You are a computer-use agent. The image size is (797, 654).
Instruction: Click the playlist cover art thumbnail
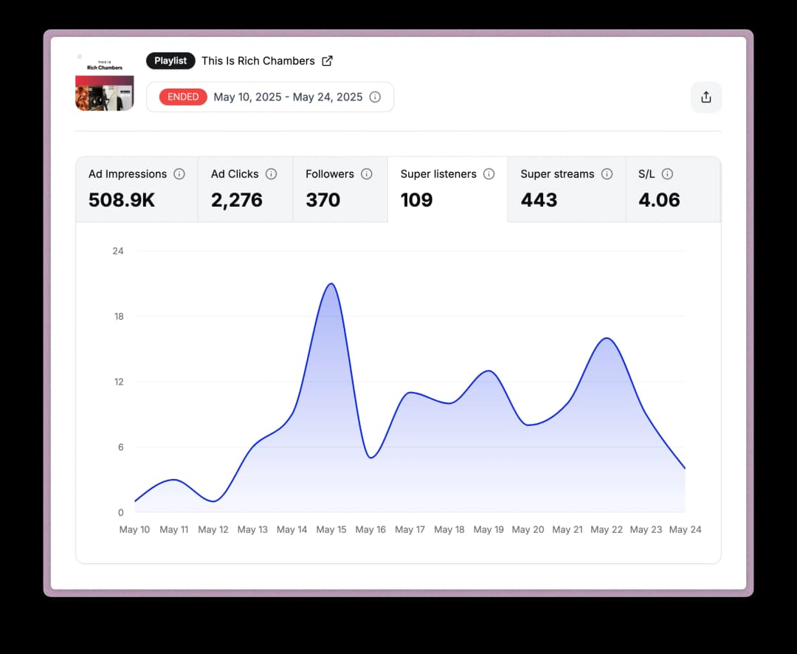click(x=105, y=82)
